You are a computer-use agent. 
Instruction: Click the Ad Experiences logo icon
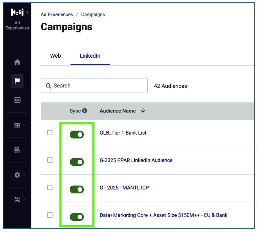(17, 12)
